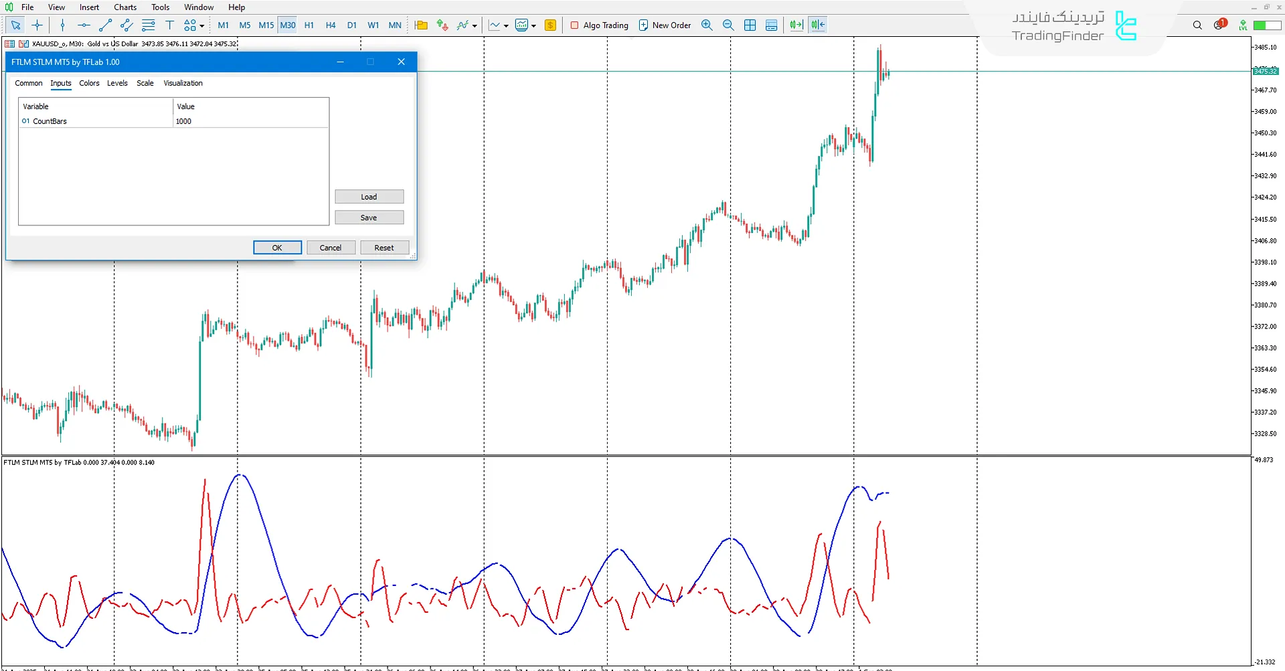Toggle the chart shift indent
The height and width of the screenshot is (671, 1285).
click(x=817, y=25)
